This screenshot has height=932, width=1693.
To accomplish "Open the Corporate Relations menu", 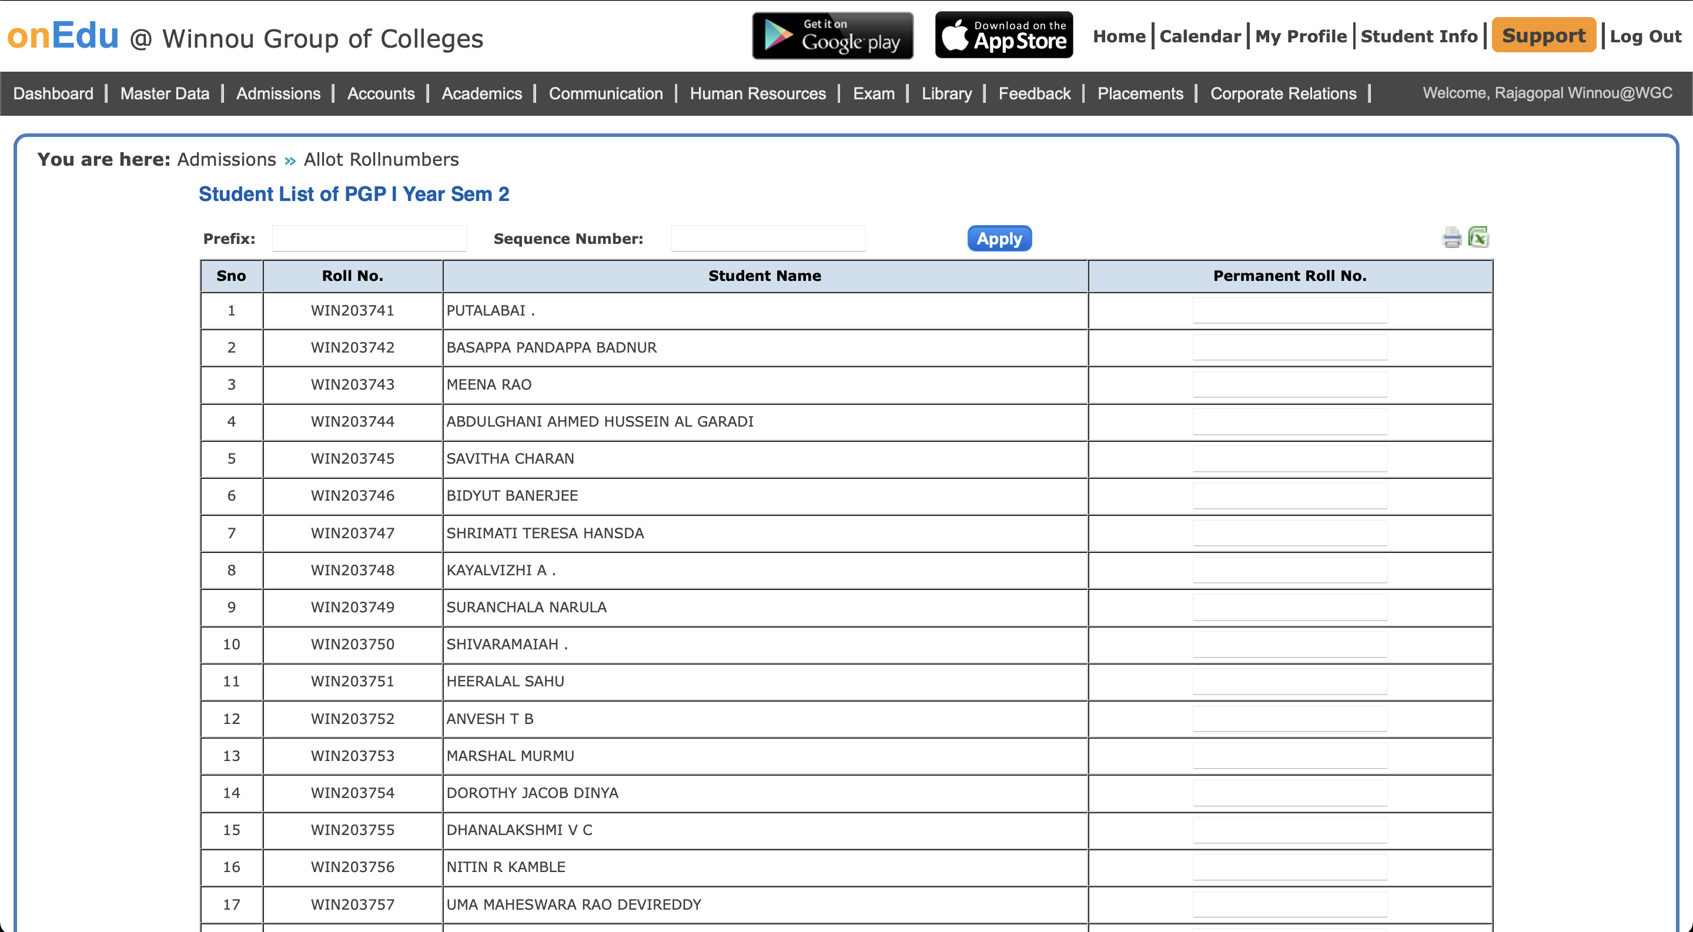I will tap(1283, 93).
